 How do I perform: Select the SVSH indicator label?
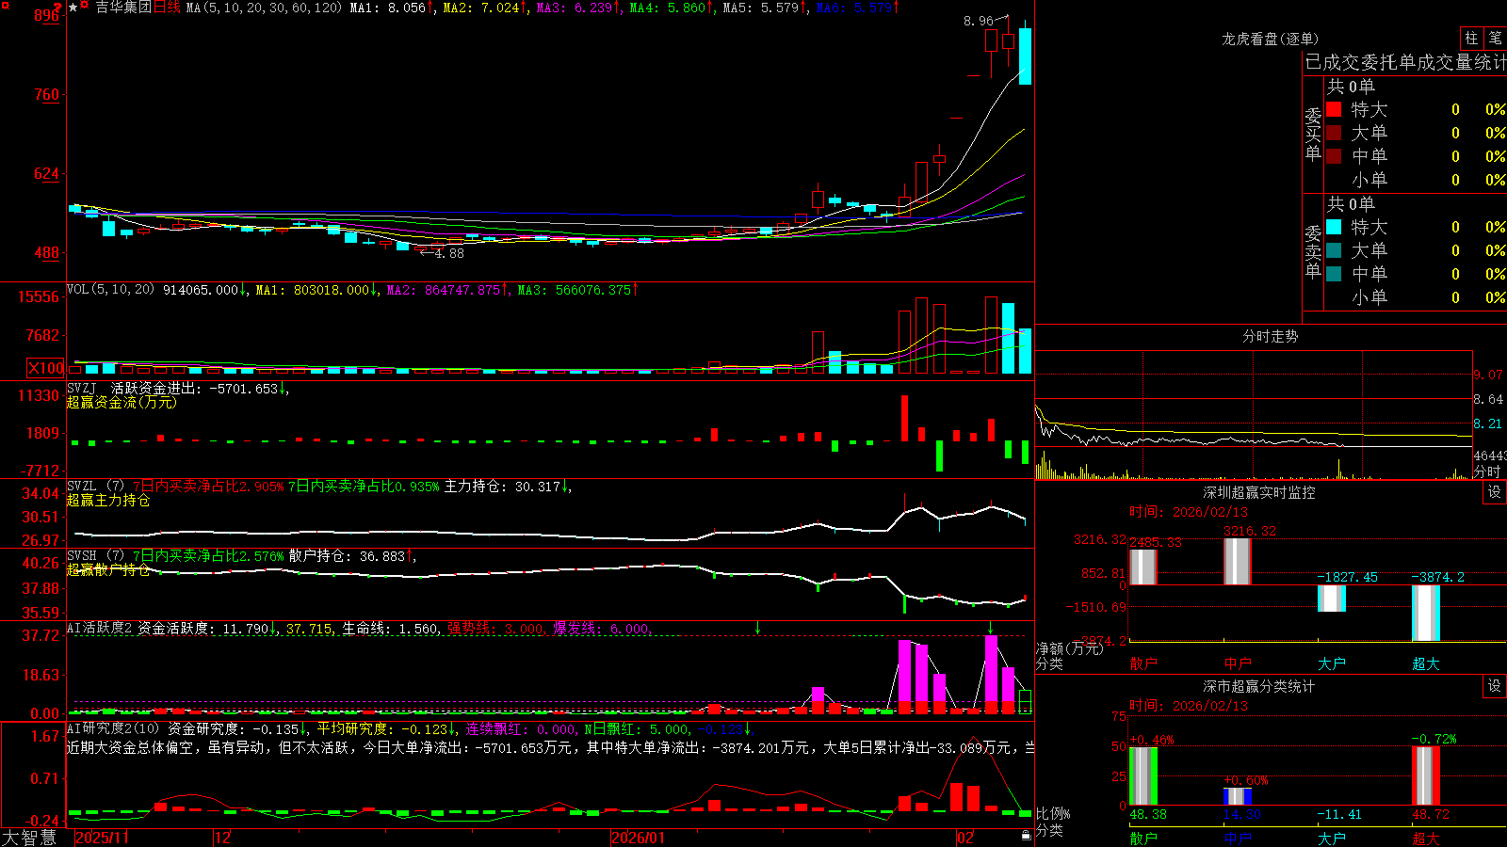coord(82,556)
